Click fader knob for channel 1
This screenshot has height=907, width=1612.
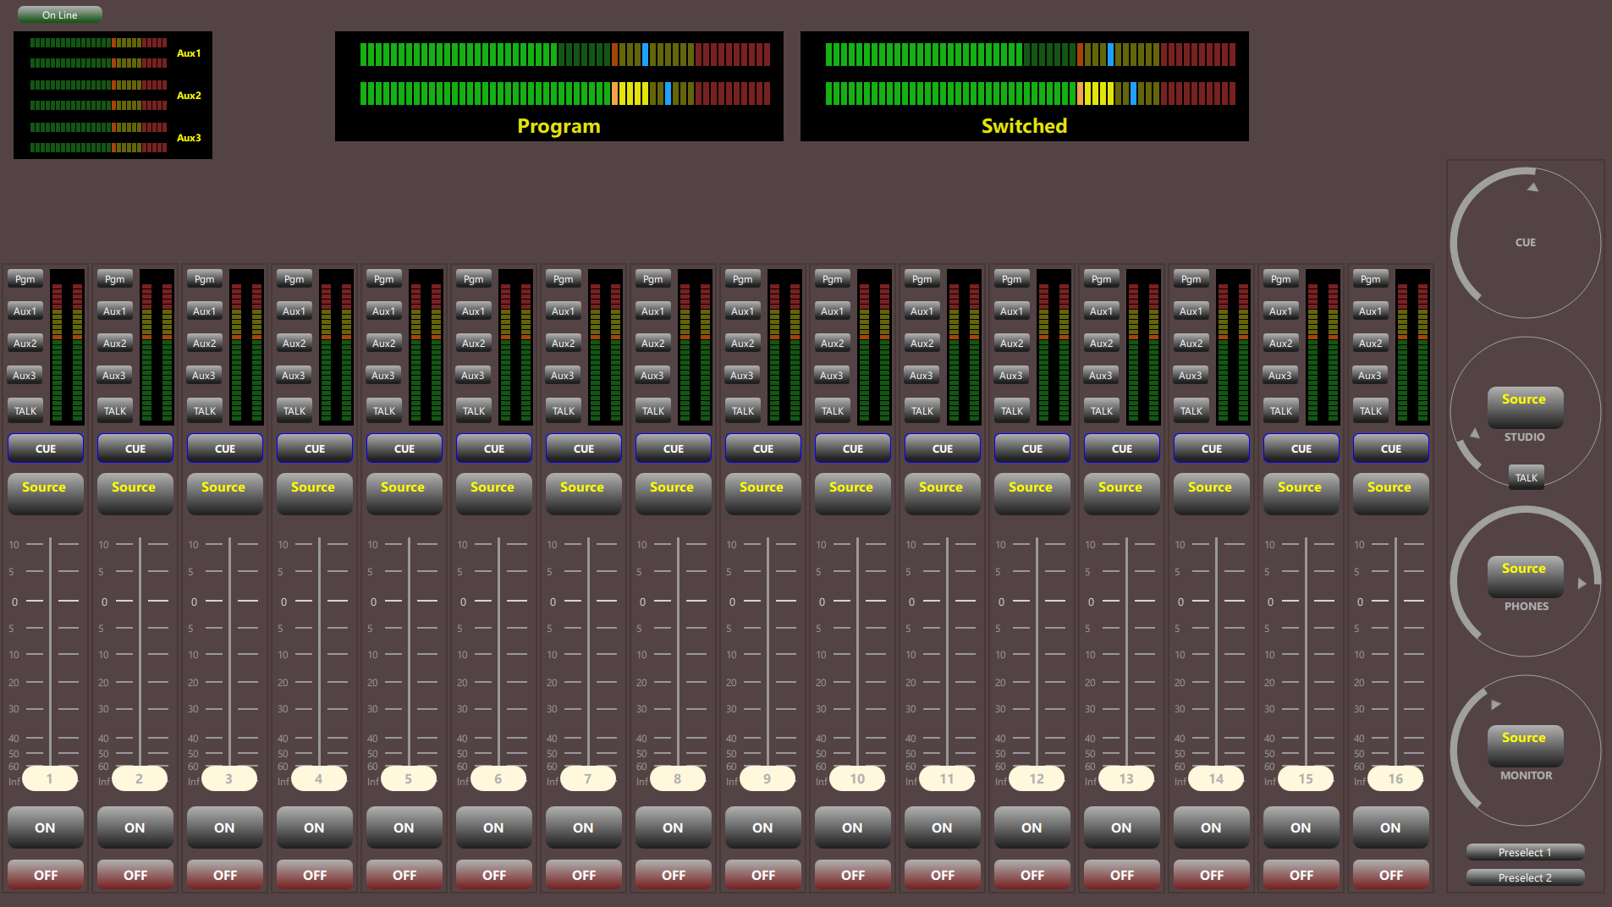tap(50, 778)
